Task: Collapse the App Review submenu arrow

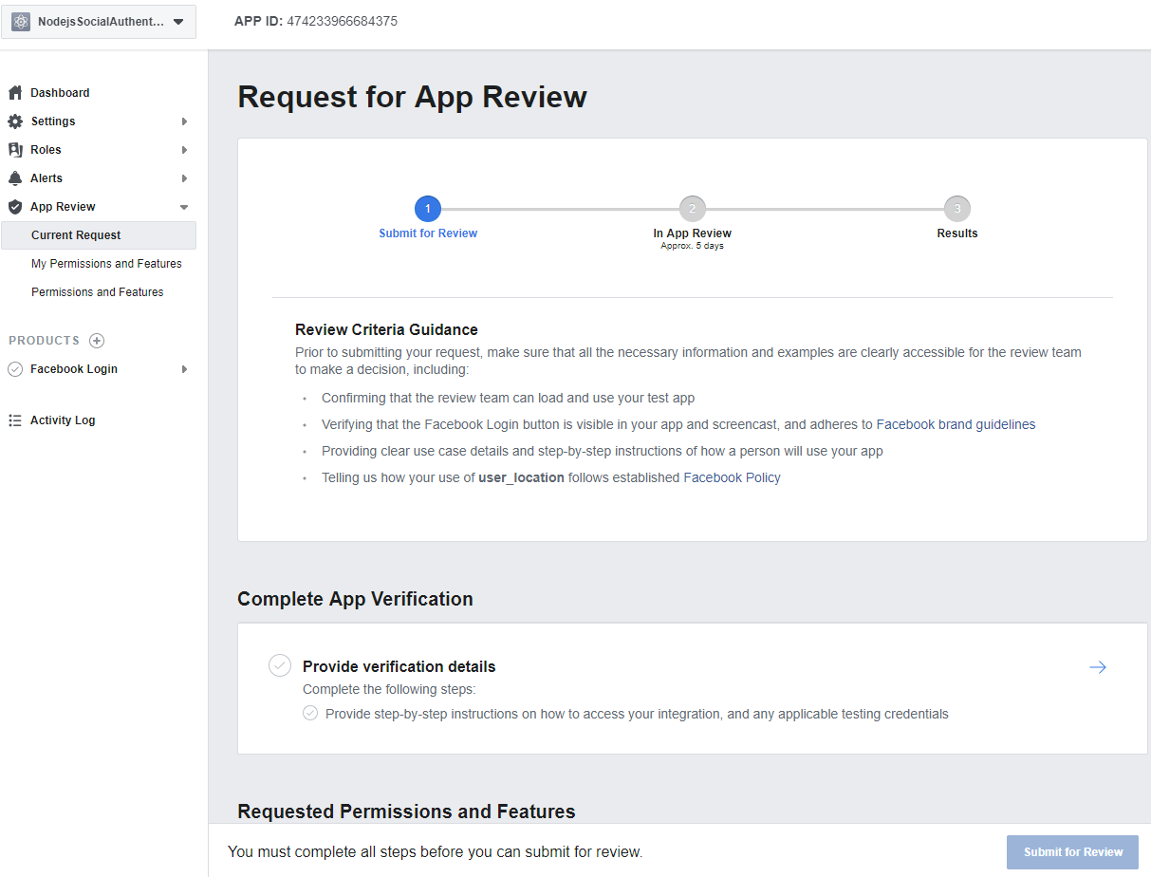Action: pyautogui.click(x=184, y=207)
